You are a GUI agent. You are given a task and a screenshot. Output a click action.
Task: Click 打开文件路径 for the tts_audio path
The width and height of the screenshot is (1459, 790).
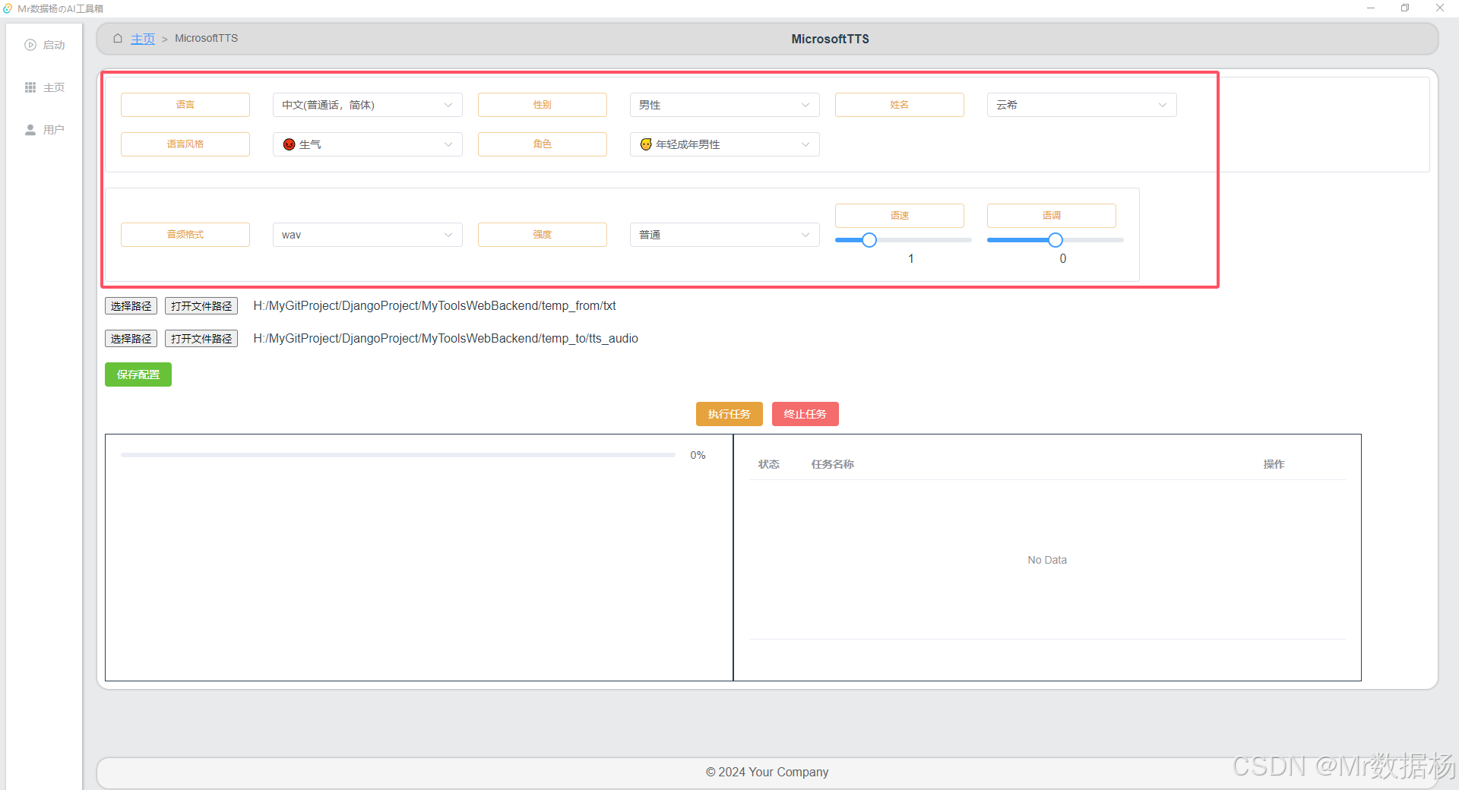point(201,339)
